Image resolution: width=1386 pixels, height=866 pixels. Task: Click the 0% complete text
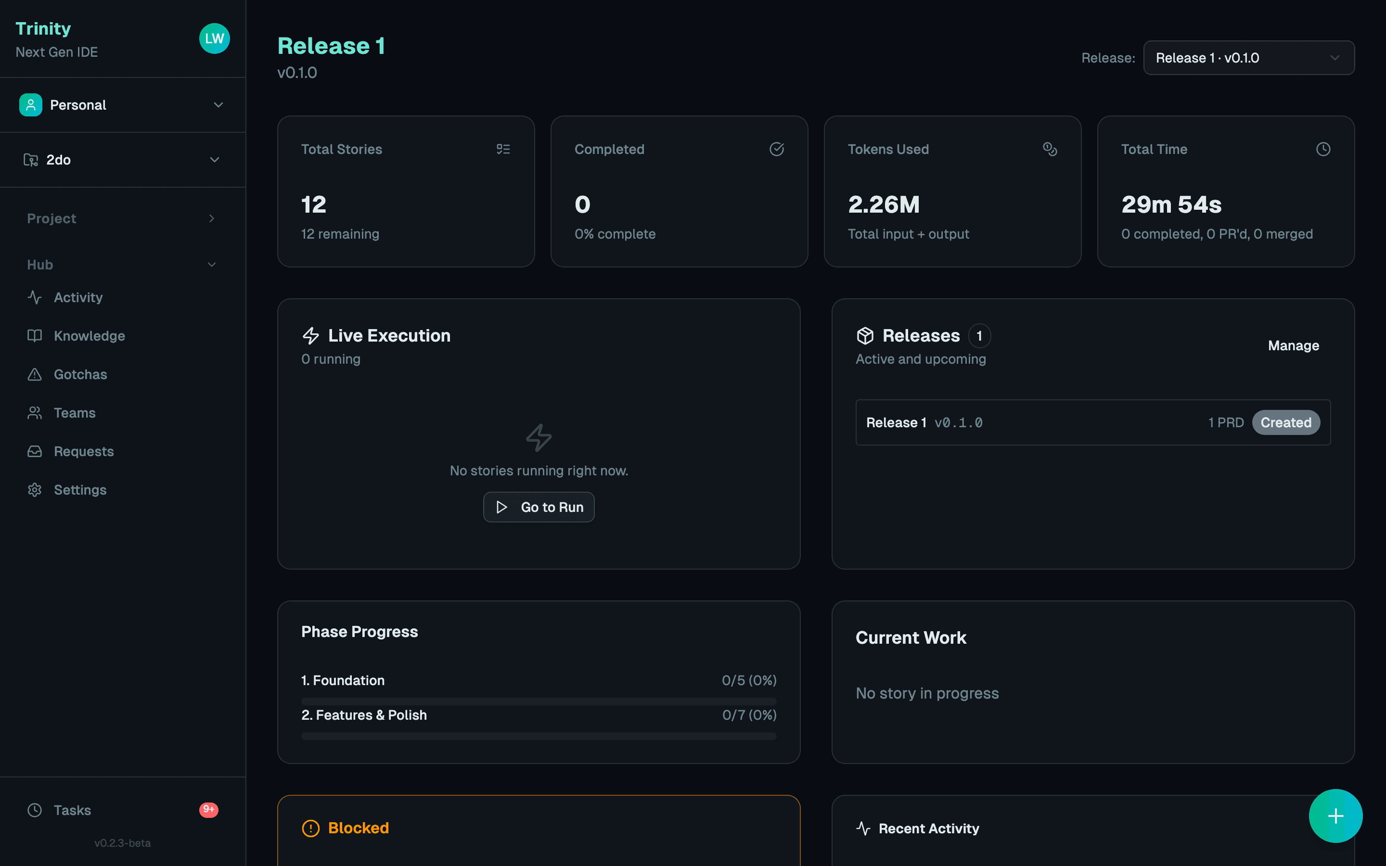(x=615, y=234)
